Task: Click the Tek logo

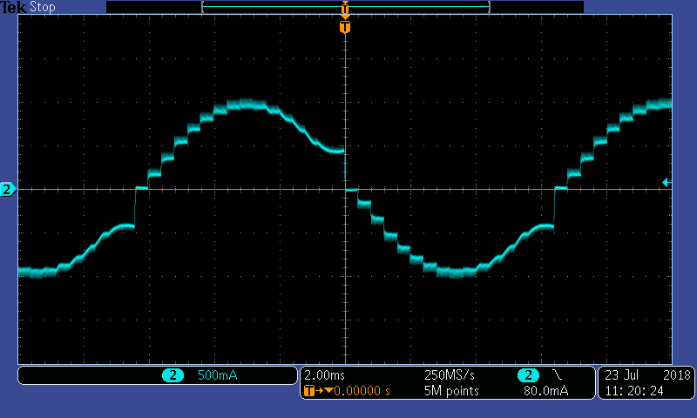Action: [13, 7]
